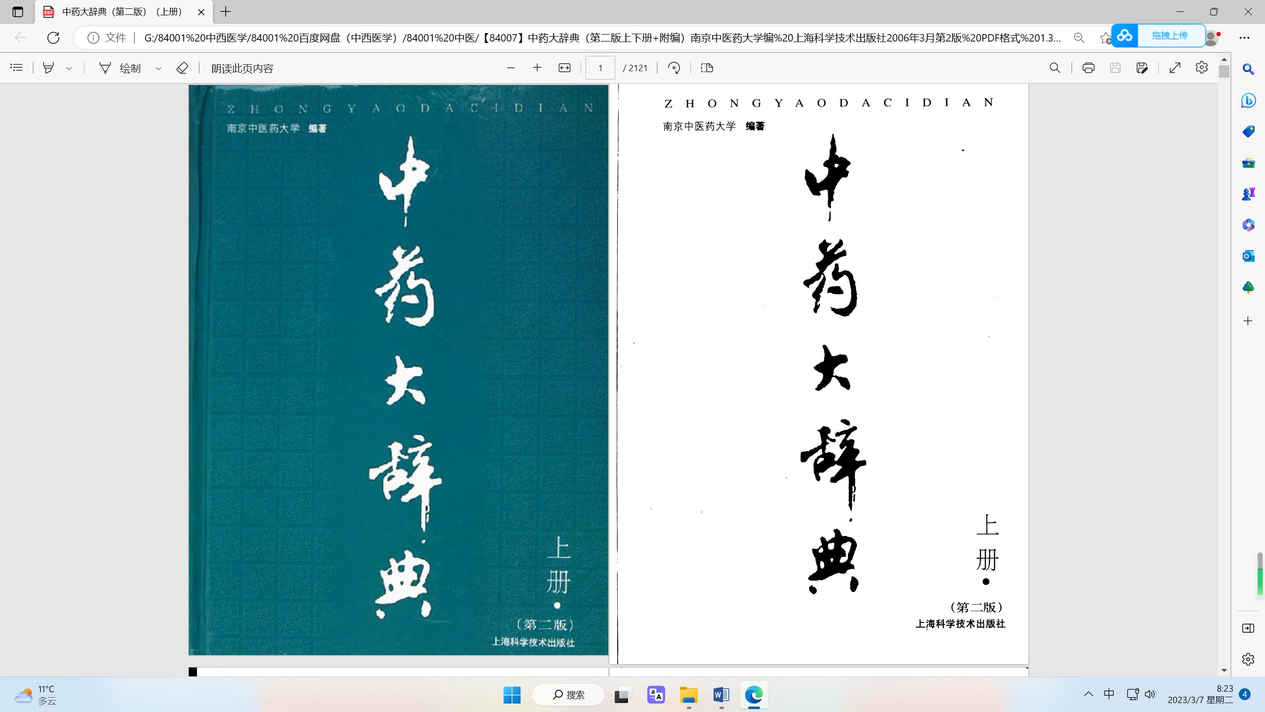Select the eraser tool
This screenshot has height=712, width=1265.
pos(182,68)
